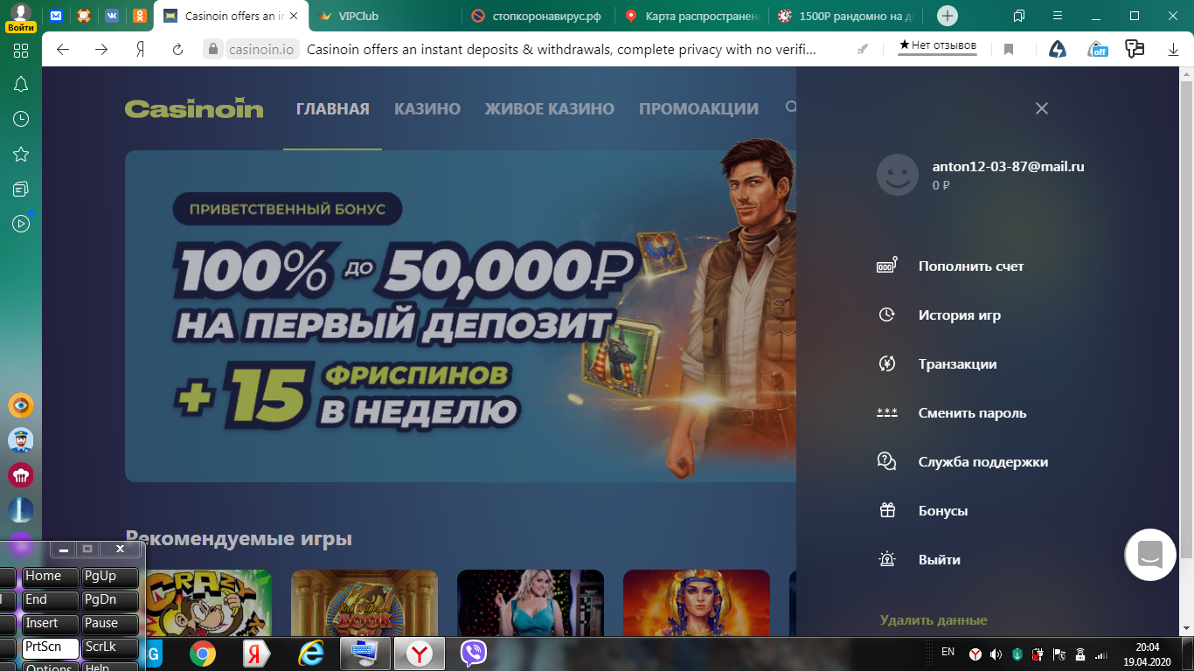The image size is (1194, 671).
Task: Click the asterisks icon beside Сменить пароль
Action: point(887,412)
